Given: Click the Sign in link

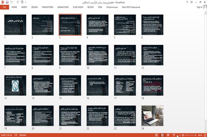Looking at the screenshot, I should click(x=199, y=7).
